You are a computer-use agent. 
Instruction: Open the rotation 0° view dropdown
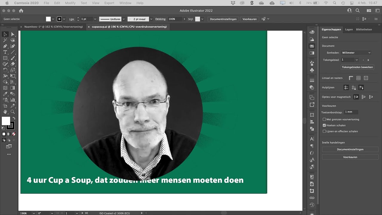coord(52,213)
